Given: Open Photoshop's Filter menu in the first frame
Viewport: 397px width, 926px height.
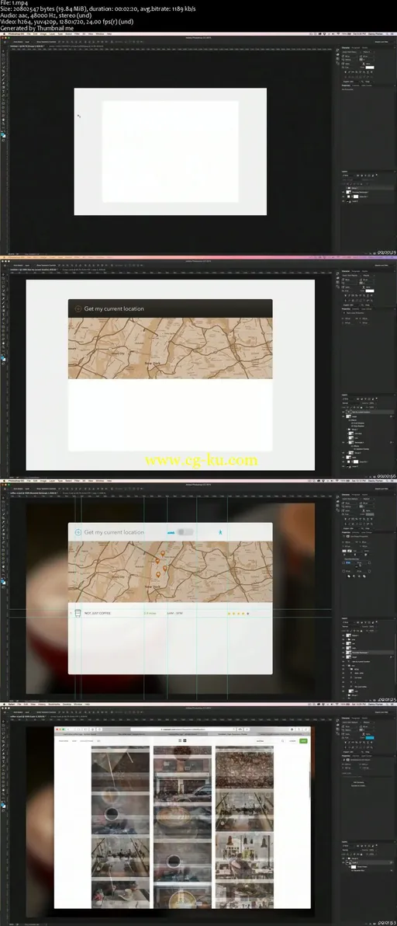Looking at the screenshot, I should point(77,33).
